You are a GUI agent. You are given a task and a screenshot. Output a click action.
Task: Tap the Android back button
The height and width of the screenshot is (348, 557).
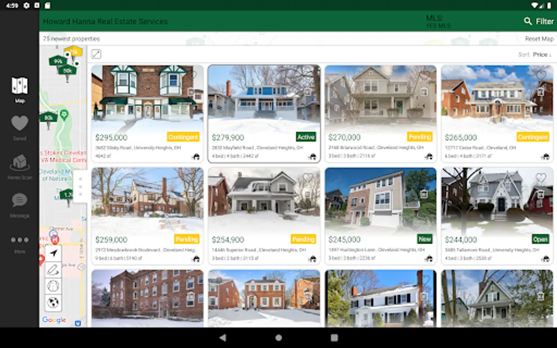(222, 338)
